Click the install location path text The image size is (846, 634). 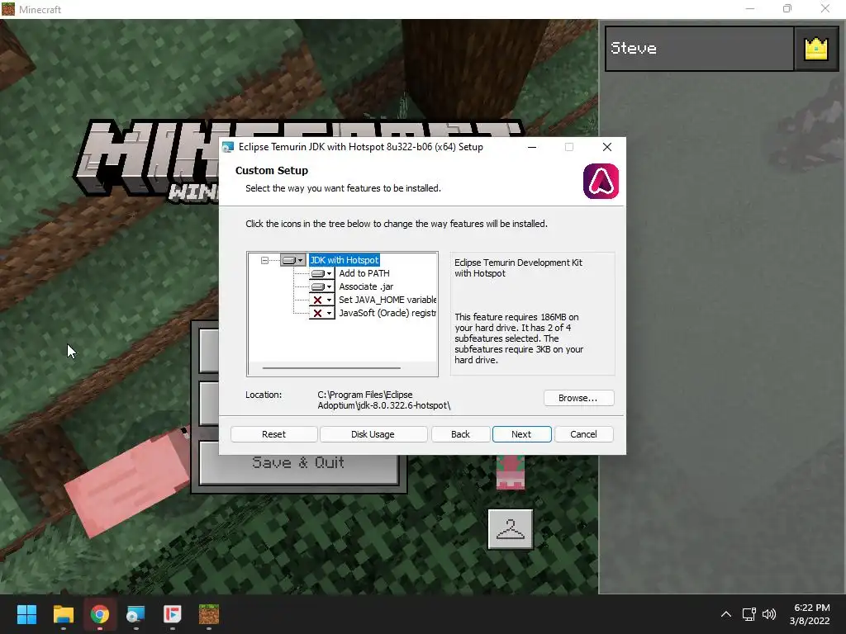click(384, 400)
